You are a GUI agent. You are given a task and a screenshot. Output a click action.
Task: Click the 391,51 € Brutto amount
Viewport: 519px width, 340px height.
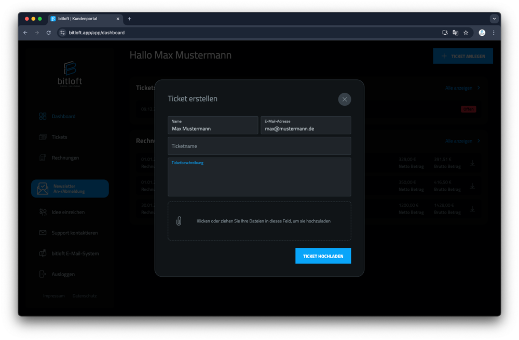(443, 159)
